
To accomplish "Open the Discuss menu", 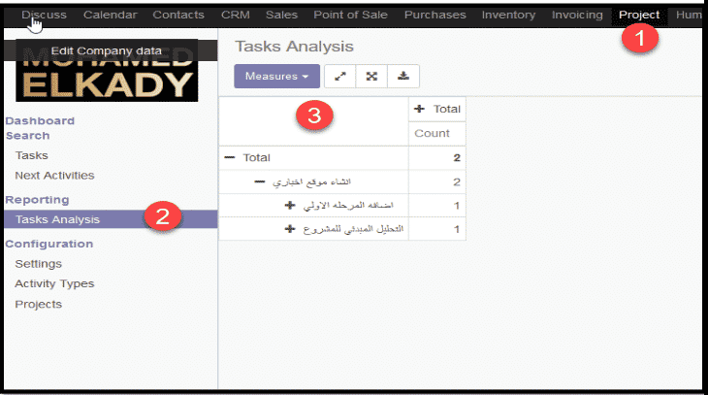I will pos(44,15).
